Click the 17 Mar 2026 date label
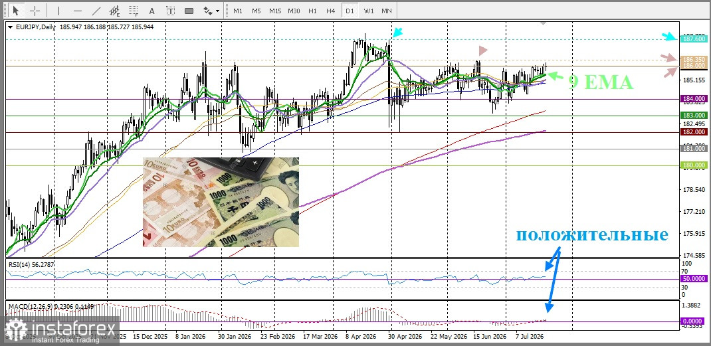Image resolution: width=711 pixels, height=346 pixels. point(320,337)
